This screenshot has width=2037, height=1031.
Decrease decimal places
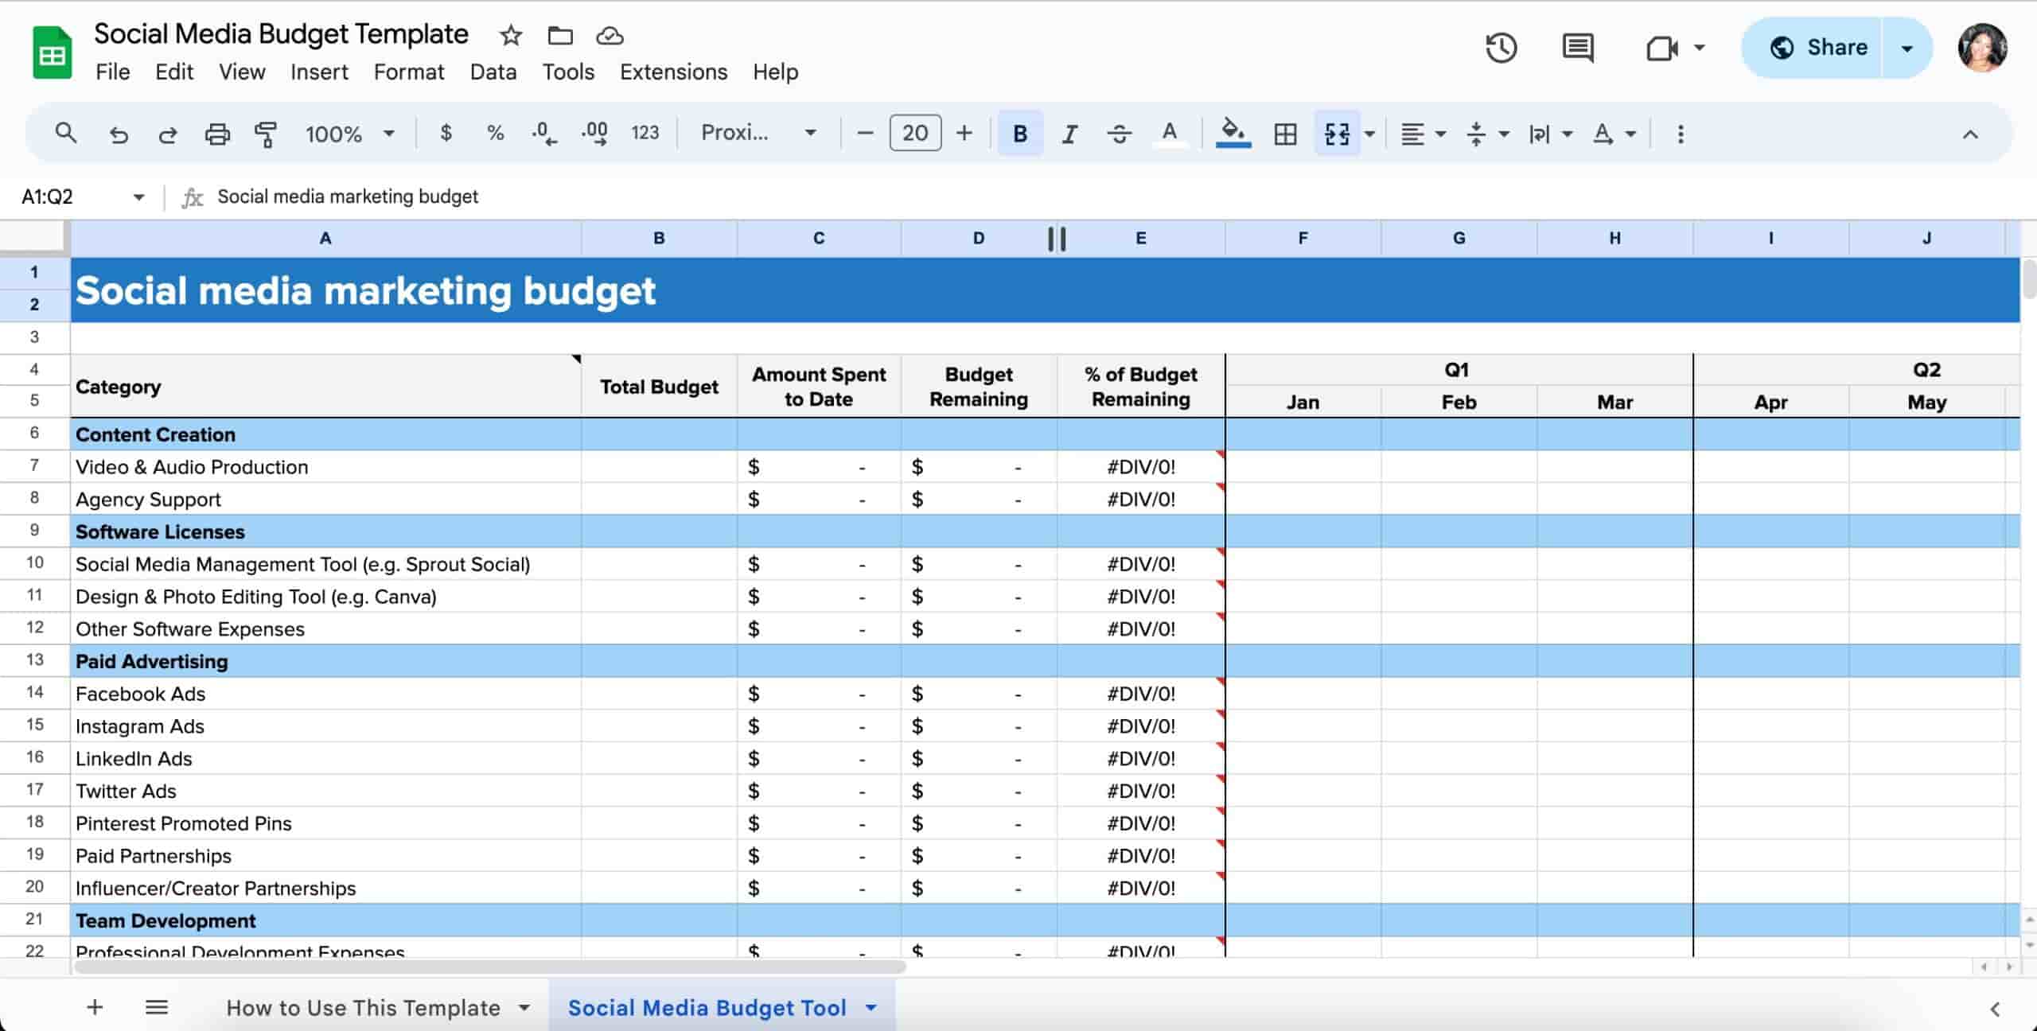pyautogui.click(x=543, y=133)
